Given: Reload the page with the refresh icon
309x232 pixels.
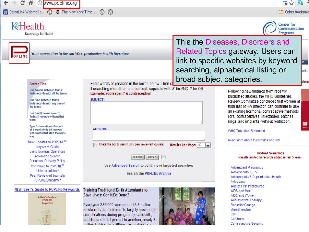Looking at the screenshot, I should coord(22,3).
